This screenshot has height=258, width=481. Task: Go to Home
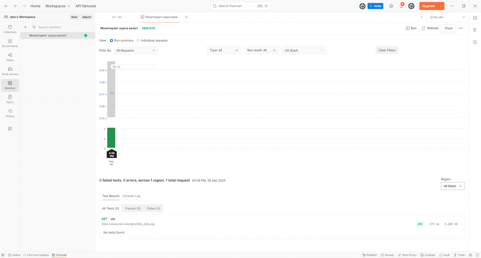coord(35,6)
